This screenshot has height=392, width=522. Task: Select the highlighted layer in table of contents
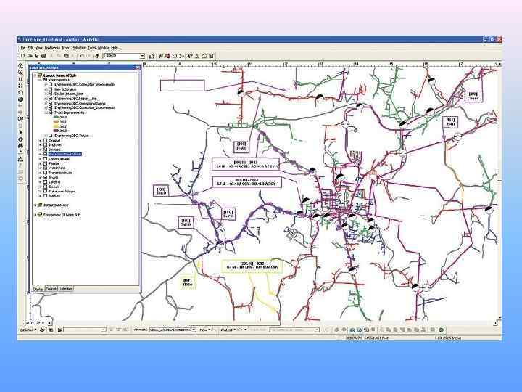point(65,155)
